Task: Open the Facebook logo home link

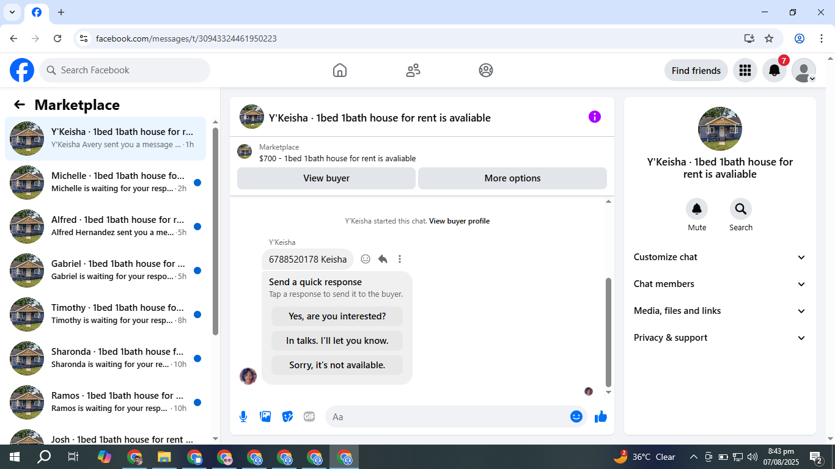Action: click(22, 70)
